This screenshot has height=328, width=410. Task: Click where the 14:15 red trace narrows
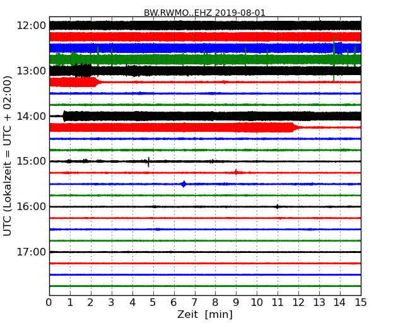pos(296,127)
